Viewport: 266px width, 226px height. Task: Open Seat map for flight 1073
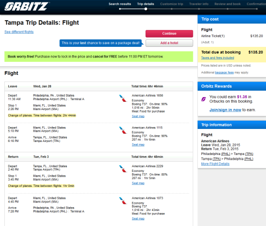138,219
